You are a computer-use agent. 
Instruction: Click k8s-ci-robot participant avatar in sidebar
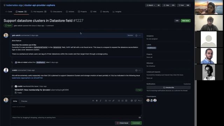coord(152,100)
